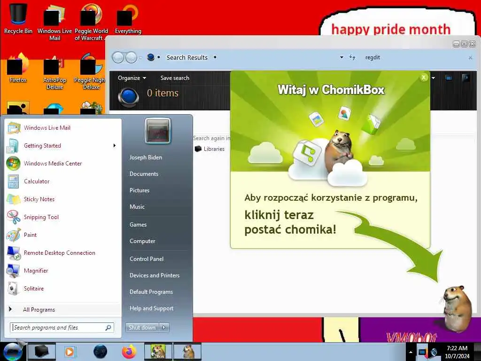
Task: Open AstroPop Deluxe desktop icon
Action: click(54, 72)
